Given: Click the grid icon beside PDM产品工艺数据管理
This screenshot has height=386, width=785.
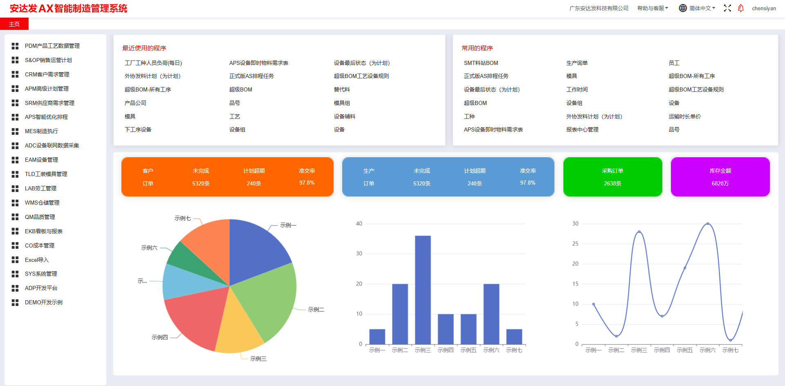Looking at the screenshot, I should 15,46.
